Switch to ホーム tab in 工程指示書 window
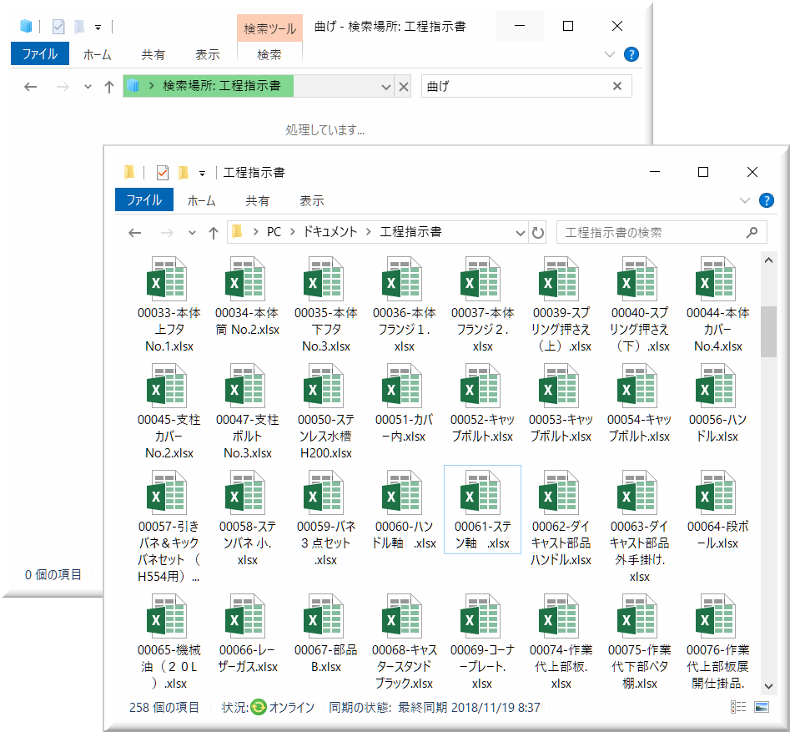Viewport: 790px width, 732px height. 202,200
